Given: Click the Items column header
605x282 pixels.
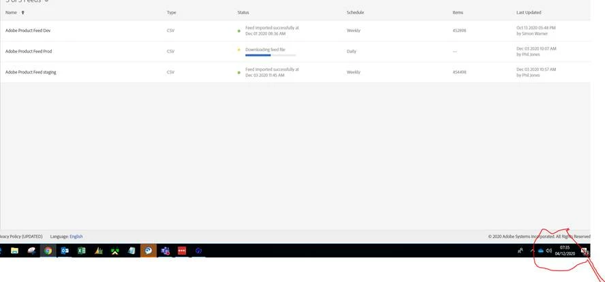Looking at the screenshot, I should pyautogui.click(x=458, y=13).
